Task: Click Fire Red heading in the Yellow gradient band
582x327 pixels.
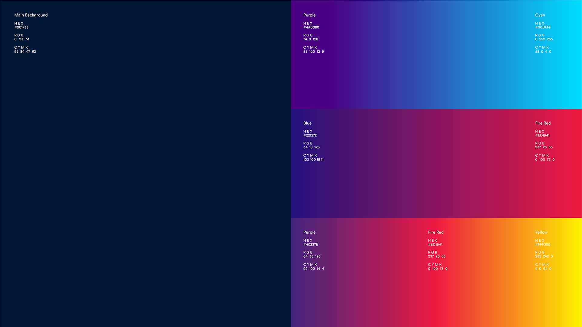Action: coord(436,232)
